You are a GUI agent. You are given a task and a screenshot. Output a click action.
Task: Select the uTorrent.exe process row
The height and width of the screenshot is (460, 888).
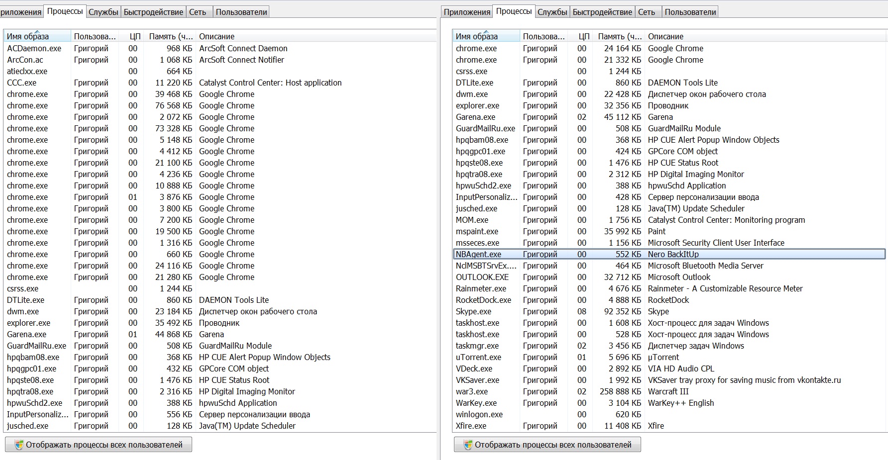point(478,357)
